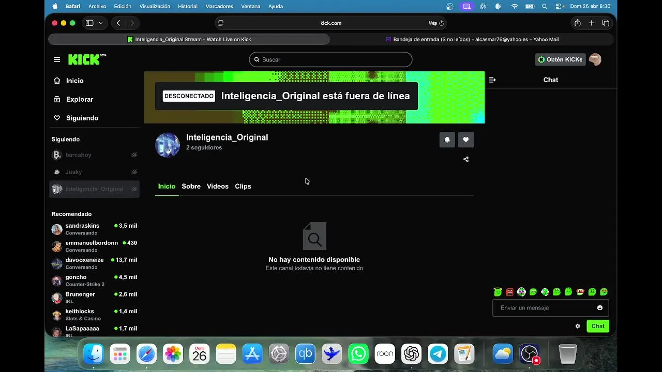Click the Inteligencia_Original channel avatar
Image resolution: width=662 pixels, height=372 pixels.
coord(168,145)
